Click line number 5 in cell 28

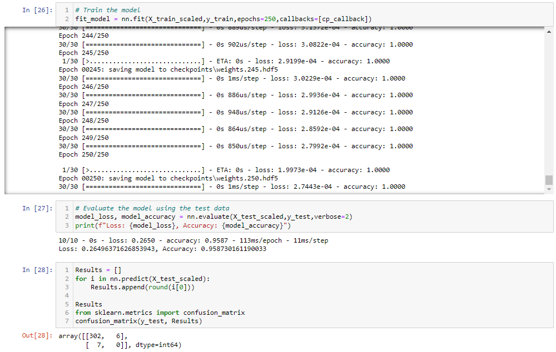66,303
